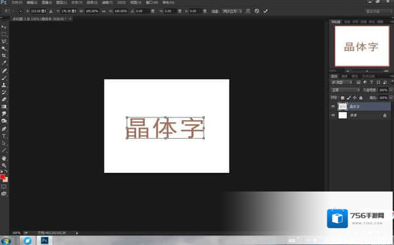This screenshot has height=245, width=394.
Task: Click the Navigator preview thumbnail
Action: tap(362, 46)
